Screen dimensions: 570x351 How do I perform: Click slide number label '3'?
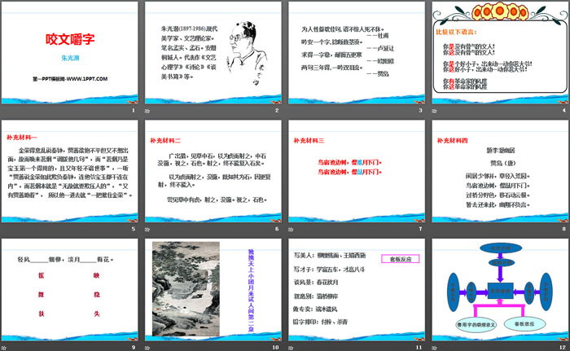tap(421, 111)
